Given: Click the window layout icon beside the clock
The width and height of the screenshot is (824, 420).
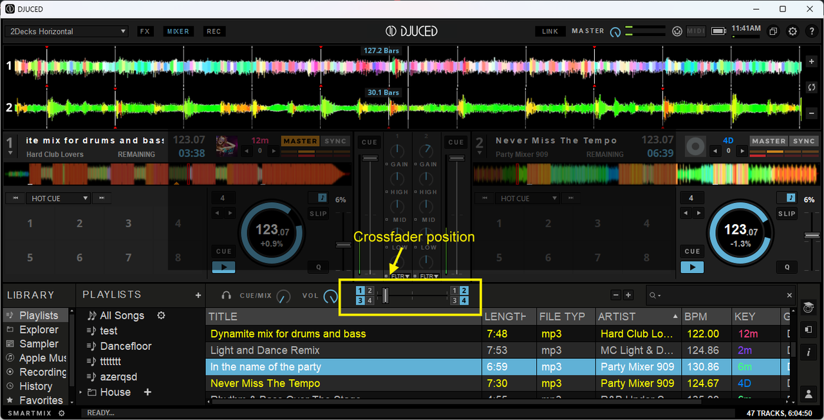Looking at the screenshot, I should (x=774, y=31).
